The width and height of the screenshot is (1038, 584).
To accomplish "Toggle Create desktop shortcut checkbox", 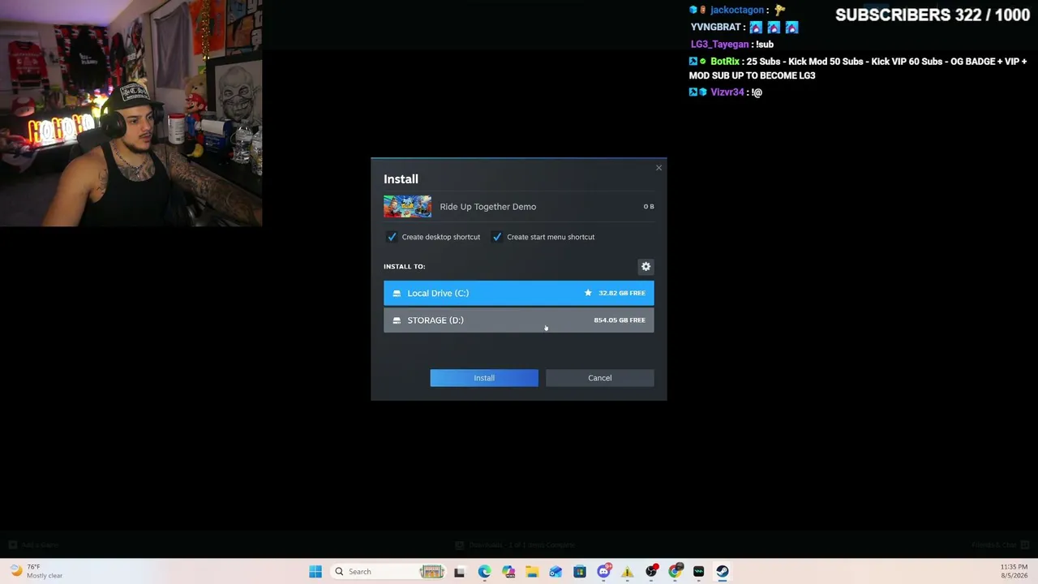I will 392,237.
